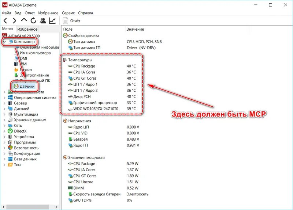This screenshot has width=293, height=210.
Task: Click the Хранение данных storage icon
Action: pos(10,120)
